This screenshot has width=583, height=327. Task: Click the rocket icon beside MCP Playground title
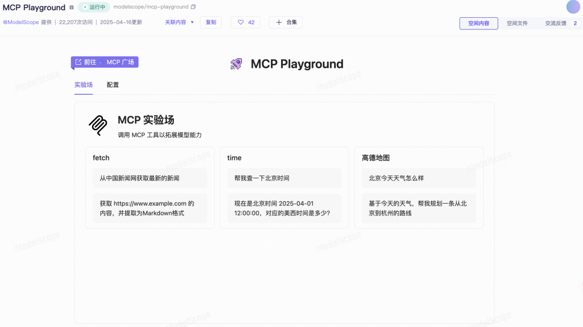236,64
